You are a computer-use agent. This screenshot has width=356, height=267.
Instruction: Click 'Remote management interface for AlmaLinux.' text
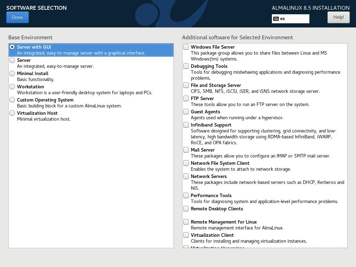237,228
